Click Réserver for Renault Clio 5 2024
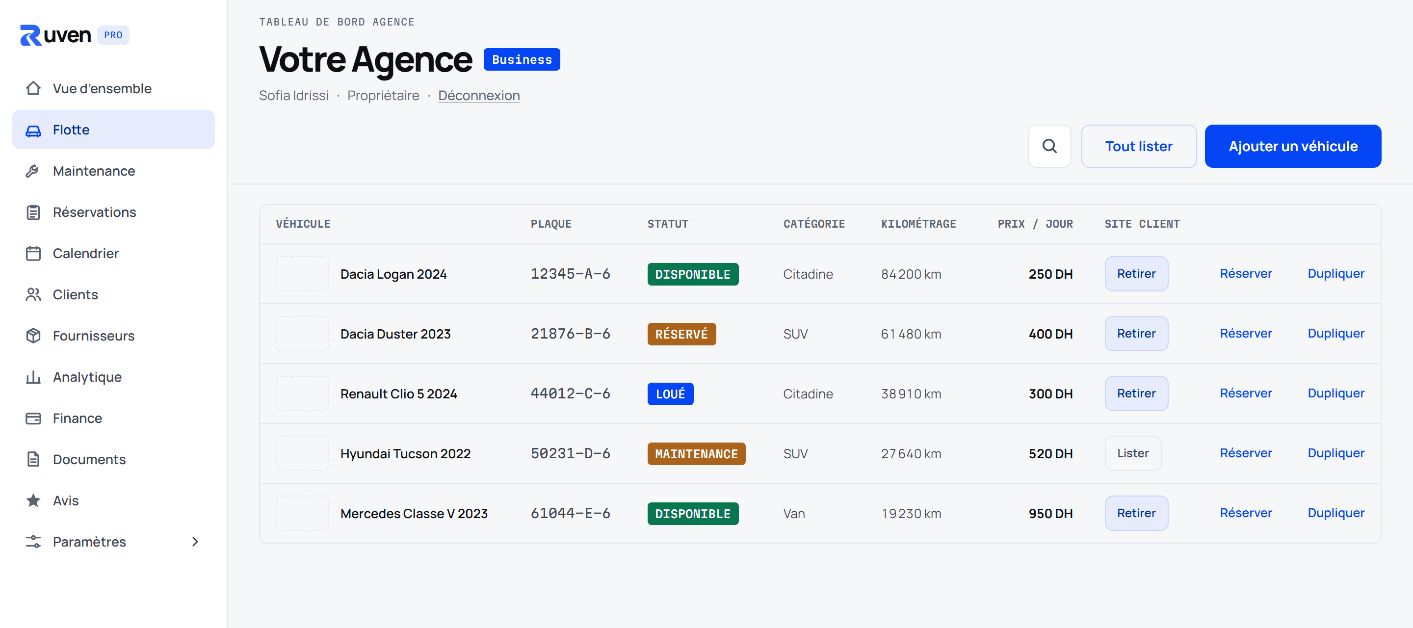The image size is (1413, 628). coord(1246,393)
